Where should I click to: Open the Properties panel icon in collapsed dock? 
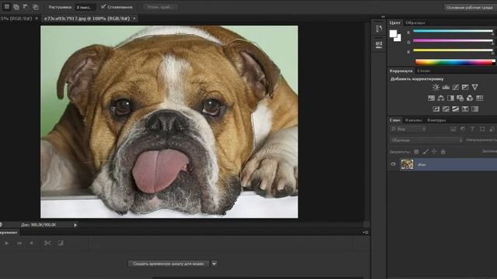pos(379,45)
